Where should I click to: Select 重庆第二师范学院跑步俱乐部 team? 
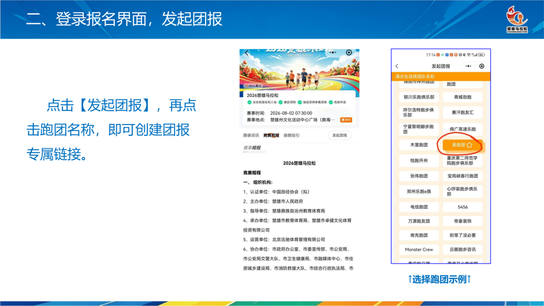click(x=462, y=160)
